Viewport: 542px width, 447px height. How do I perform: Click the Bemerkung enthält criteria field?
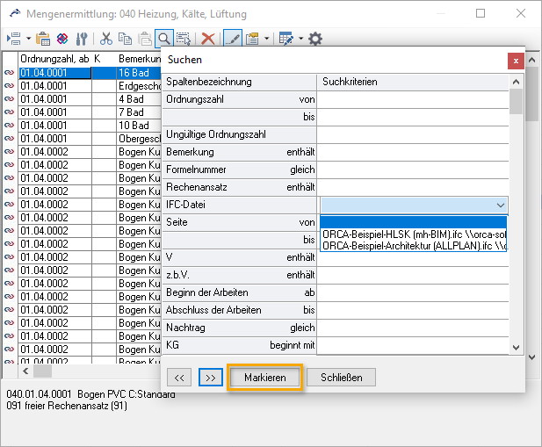coord(413,153)
